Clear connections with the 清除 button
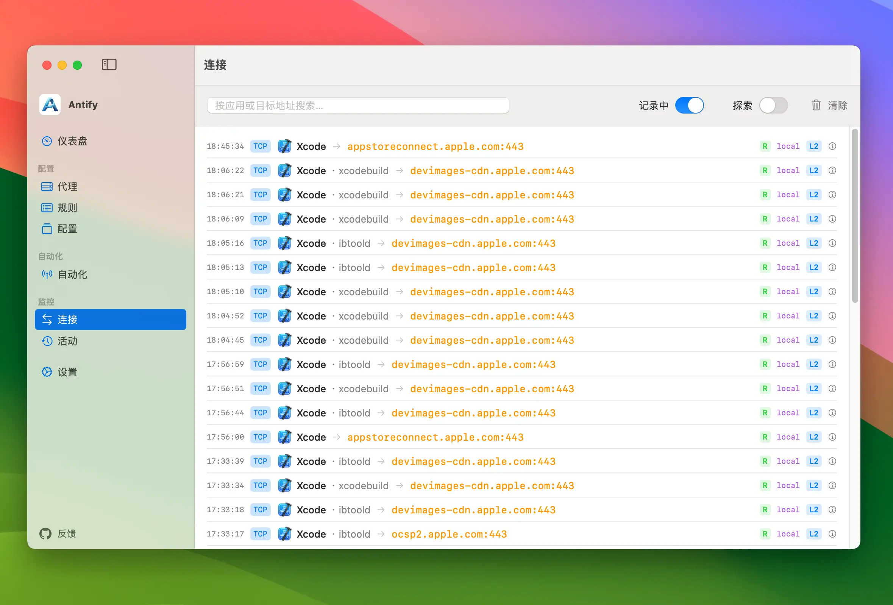 point(829,106)
